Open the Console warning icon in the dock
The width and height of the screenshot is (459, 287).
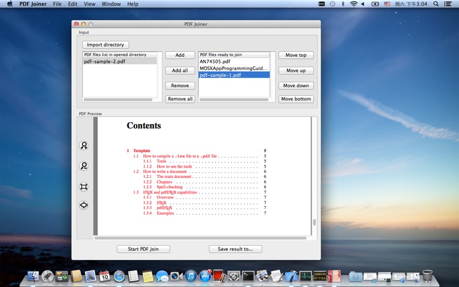(320, 276)
